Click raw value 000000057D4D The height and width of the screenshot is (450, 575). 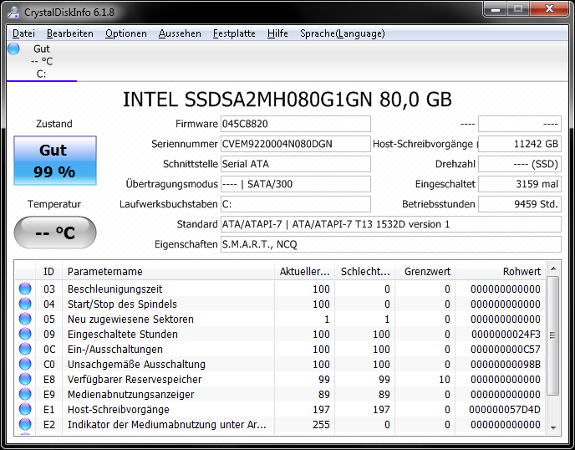pyautogui.click(x=505, y=410)
